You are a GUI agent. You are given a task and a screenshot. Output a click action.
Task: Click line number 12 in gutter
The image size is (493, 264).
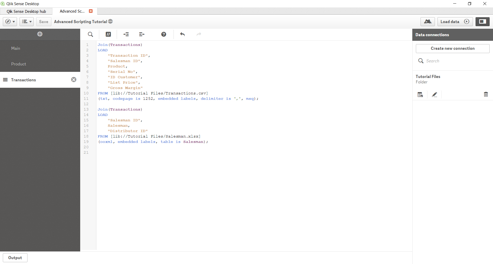[86, 104]
